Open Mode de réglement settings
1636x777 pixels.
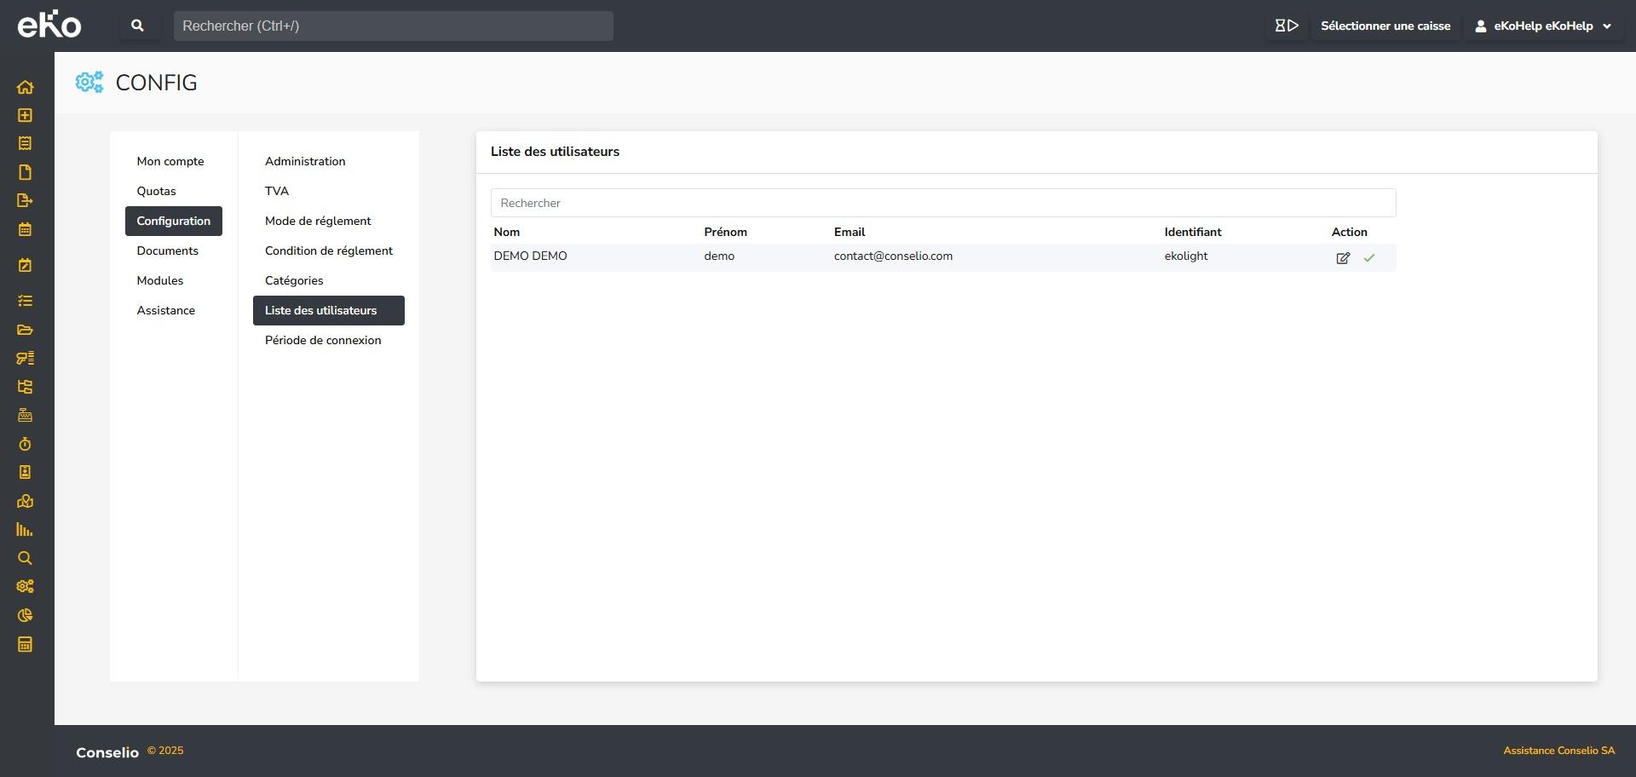(x=318, y=221)
